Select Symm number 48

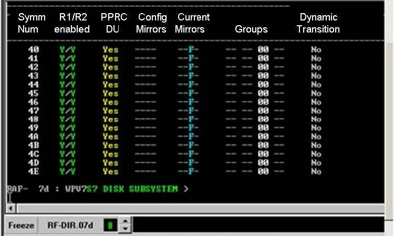[34, 119]
